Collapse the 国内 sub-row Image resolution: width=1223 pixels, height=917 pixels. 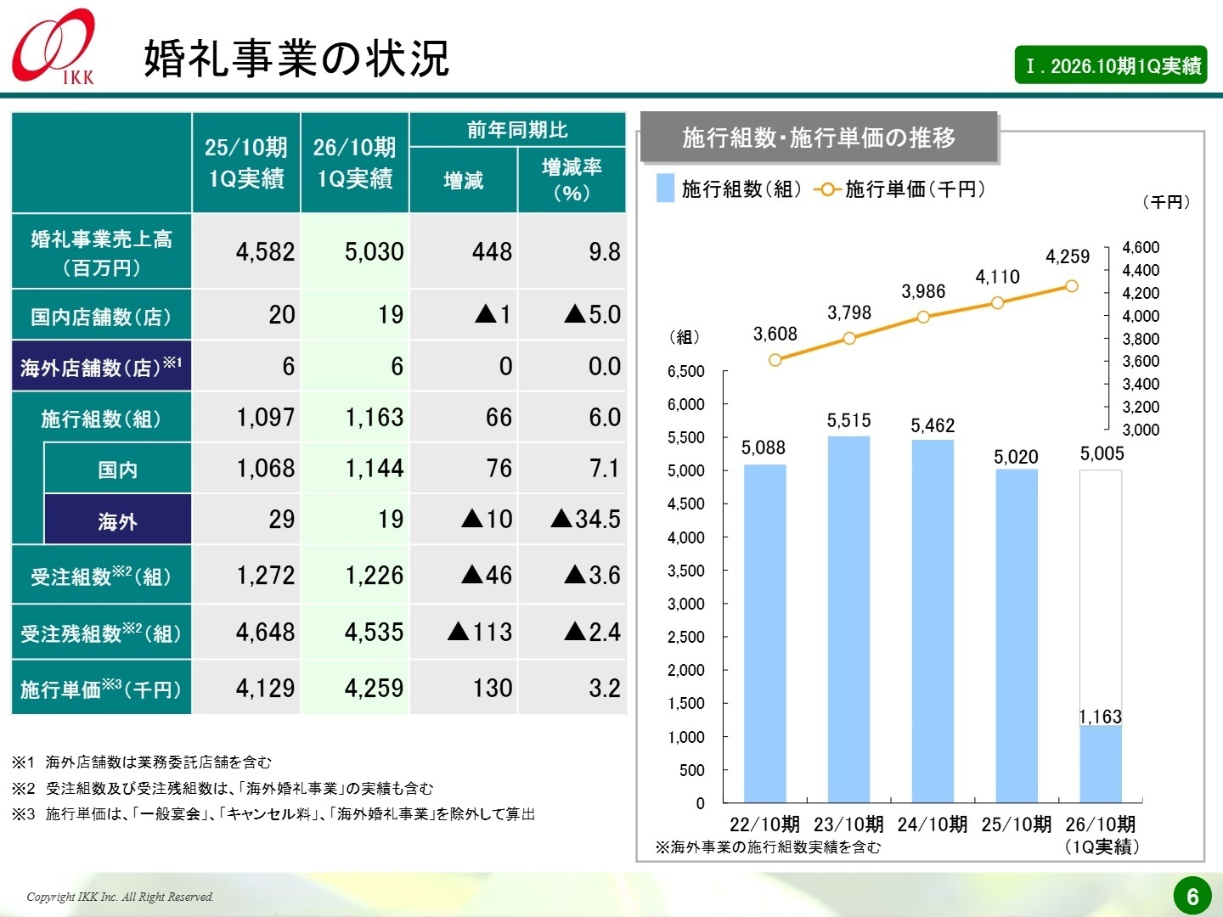117,469
